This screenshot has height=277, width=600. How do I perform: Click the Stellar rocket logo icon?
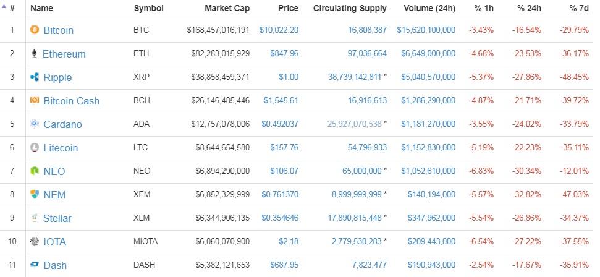[x=35, y=218]
